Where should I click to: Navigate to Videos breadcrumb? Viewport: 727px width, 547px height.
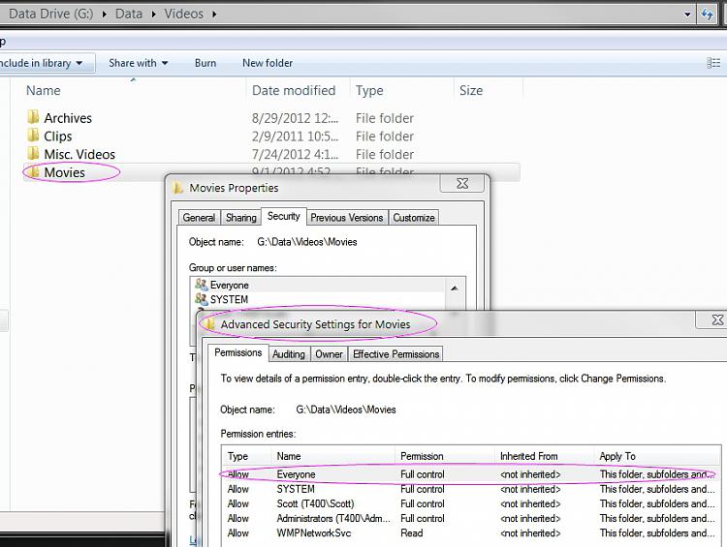click(x=183, y=14)
